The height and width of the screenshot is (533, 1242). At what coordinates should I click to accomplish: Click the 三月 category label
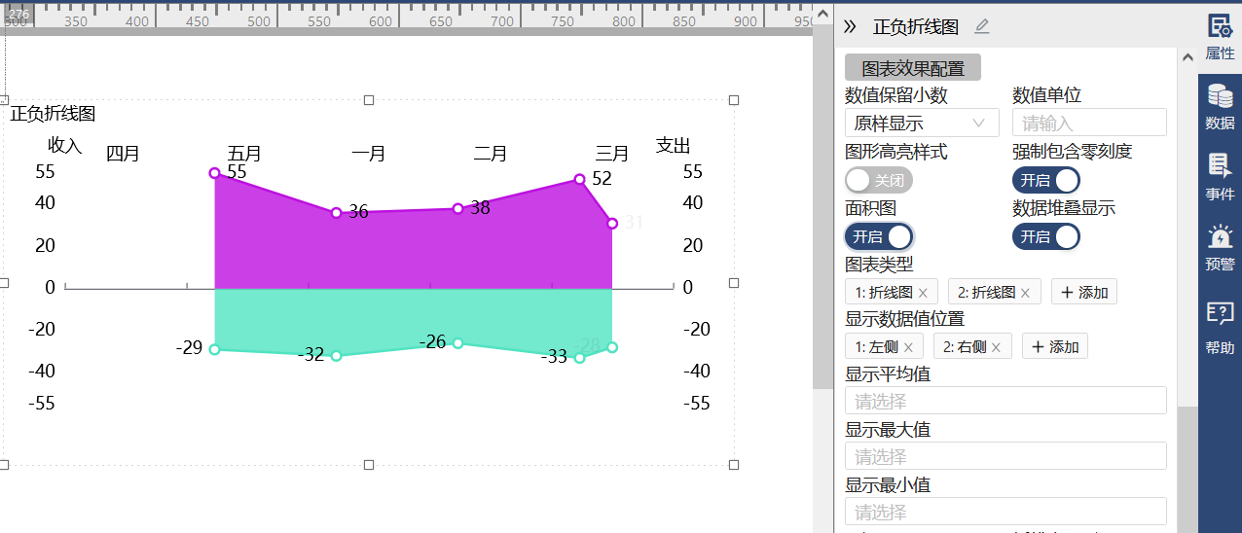tap(612, 153)
